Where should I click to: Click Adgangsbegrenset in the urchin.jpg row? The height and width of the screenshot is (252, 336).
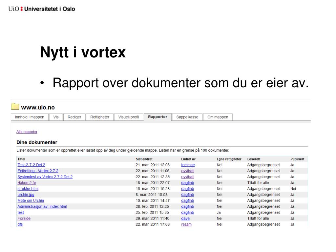(x=263, y=195)
